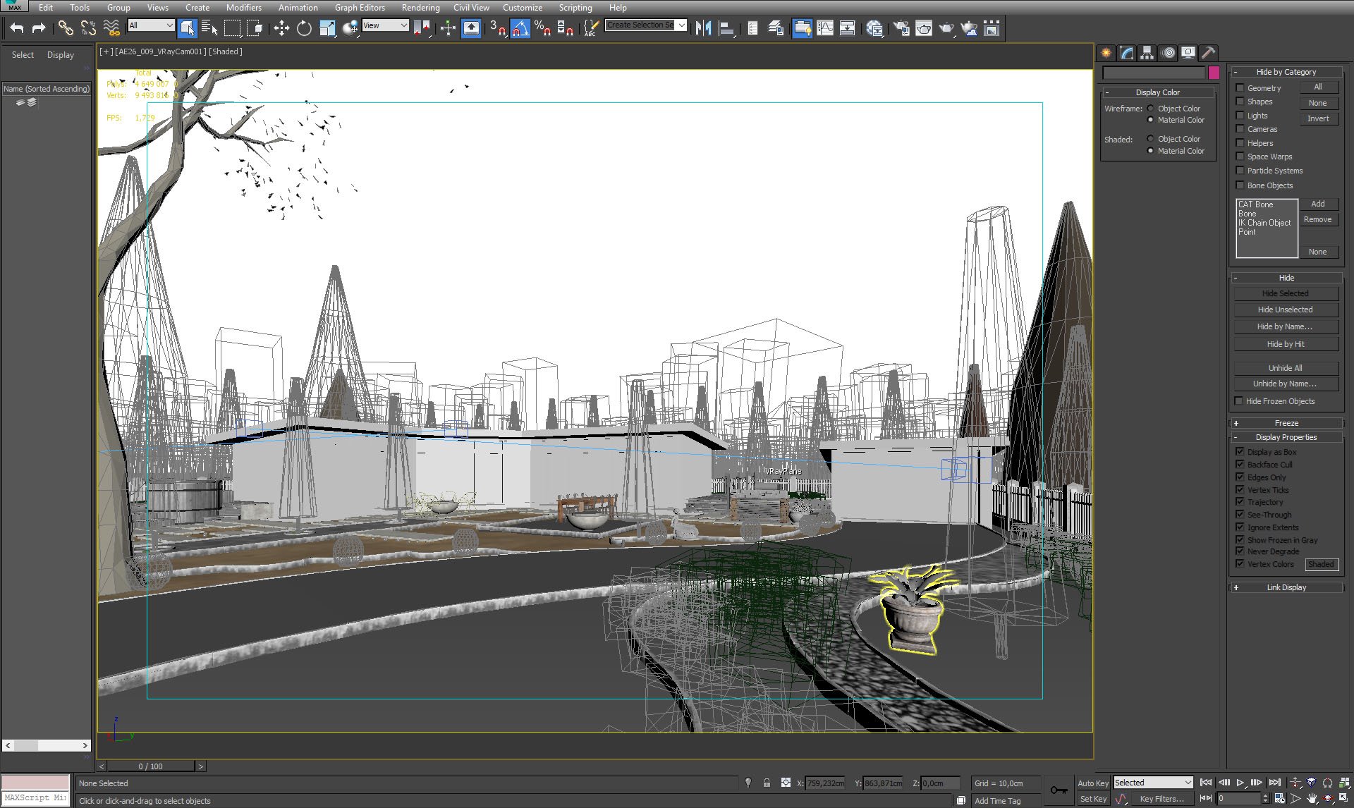Check the Shapes category checkbox
Image resolution: width=1354 pixels, height=808 pixels.
1240,102
